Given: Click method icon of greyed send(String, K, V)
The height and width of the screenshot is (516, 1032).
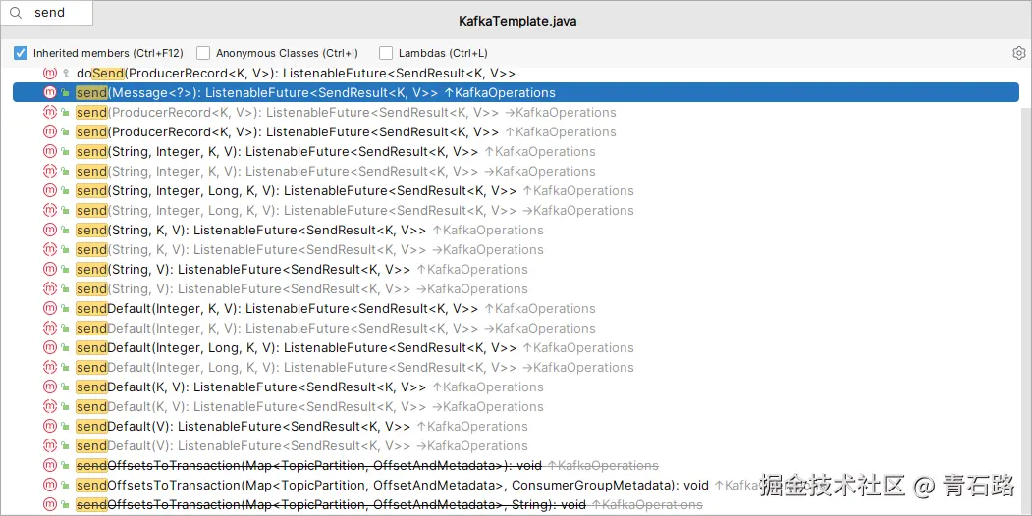Looking at the screenshot, I should coord(50,249).
